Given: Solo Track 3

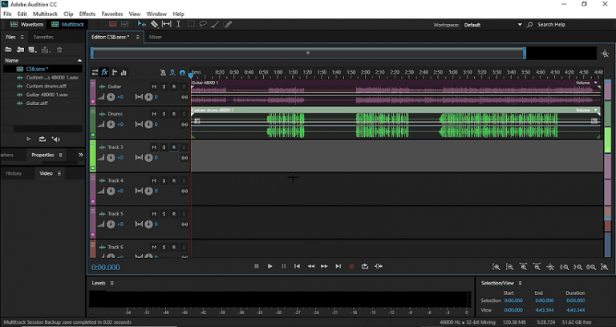Looking at the screenshot, I should (164, 147).
